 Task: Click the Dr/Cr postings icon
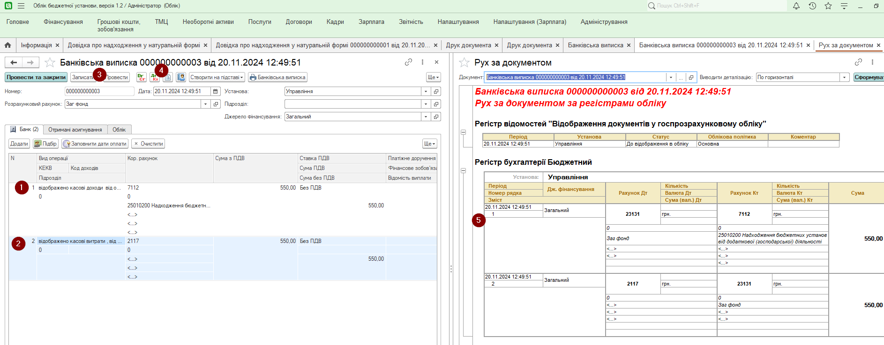tap(141, 77)
